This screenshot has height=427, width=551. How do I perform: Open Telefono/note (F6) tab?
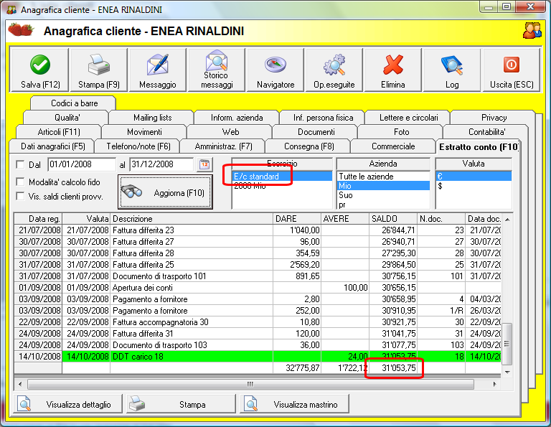[138, 146]
